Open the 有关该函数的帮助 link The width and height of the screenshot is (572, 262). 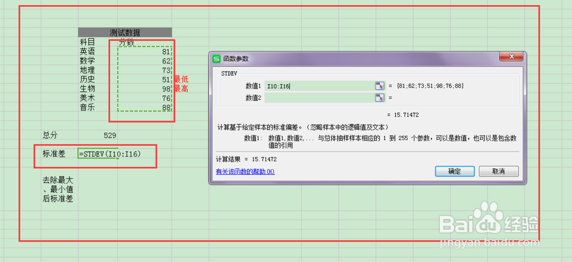pyautogui.click(x=245, y=172)
